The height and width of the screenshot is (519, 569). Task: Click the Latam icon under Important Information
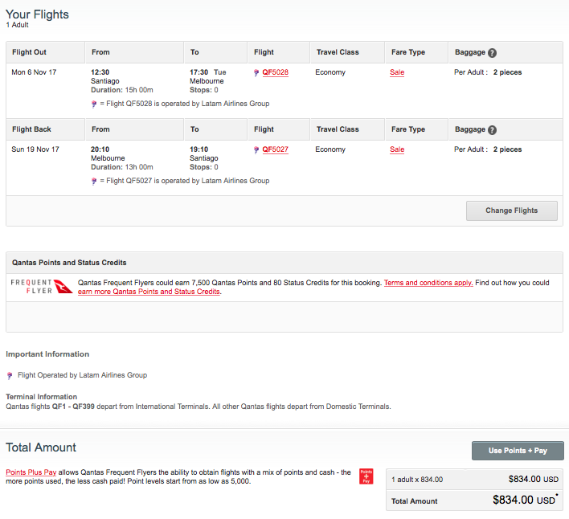[x=10, y=375]
